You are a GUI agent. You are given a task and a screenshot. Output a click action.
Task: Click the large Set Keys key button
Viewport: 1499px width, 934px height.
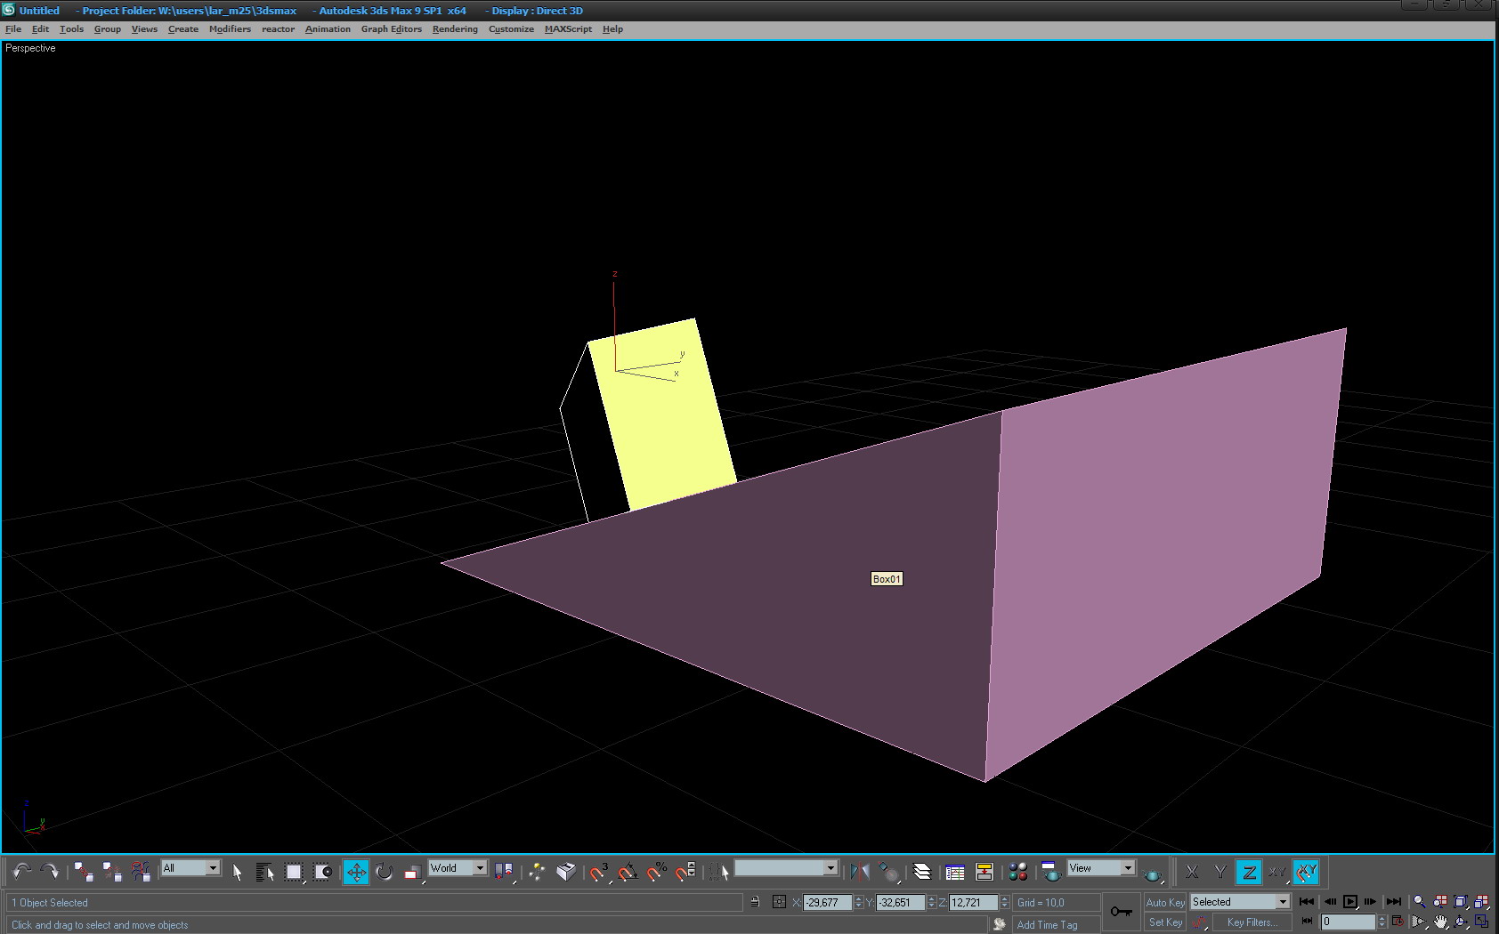[x=1122, y=912]
